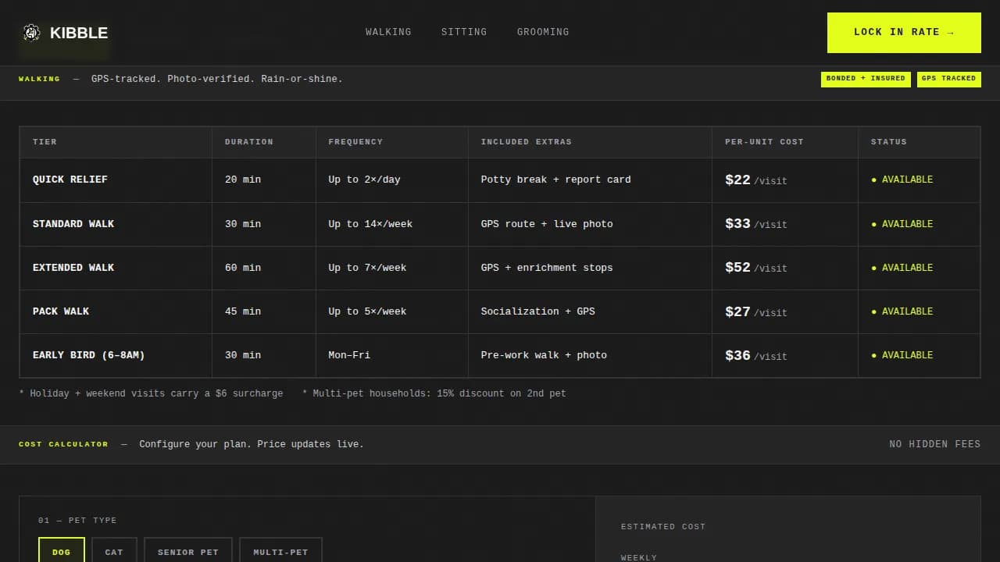Click the $33 /visit price

(x=756, y=224)
